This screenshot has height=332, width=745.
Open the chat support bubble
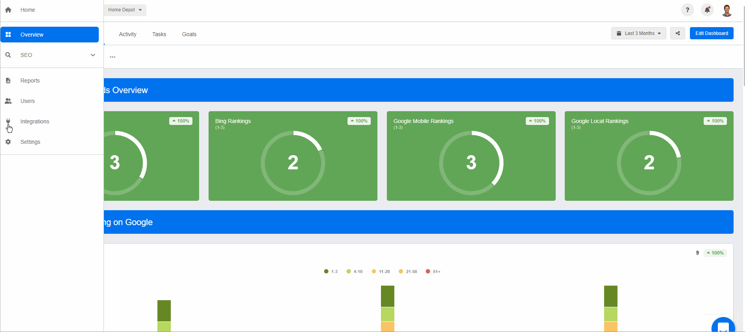point(723,326)
